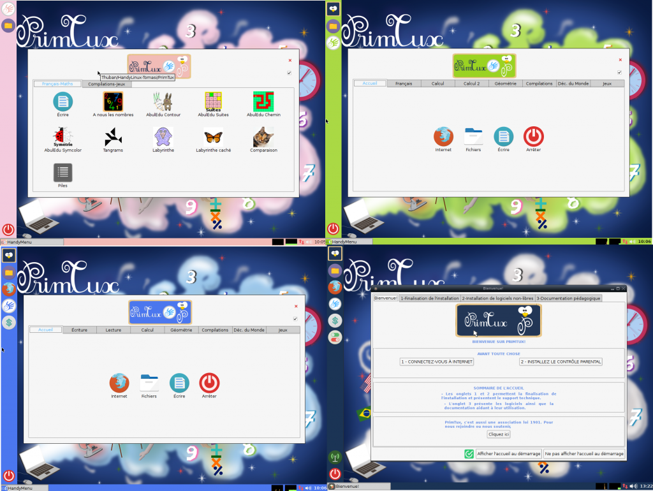Open the 'A nous les nombres' activity

(112, 102)
